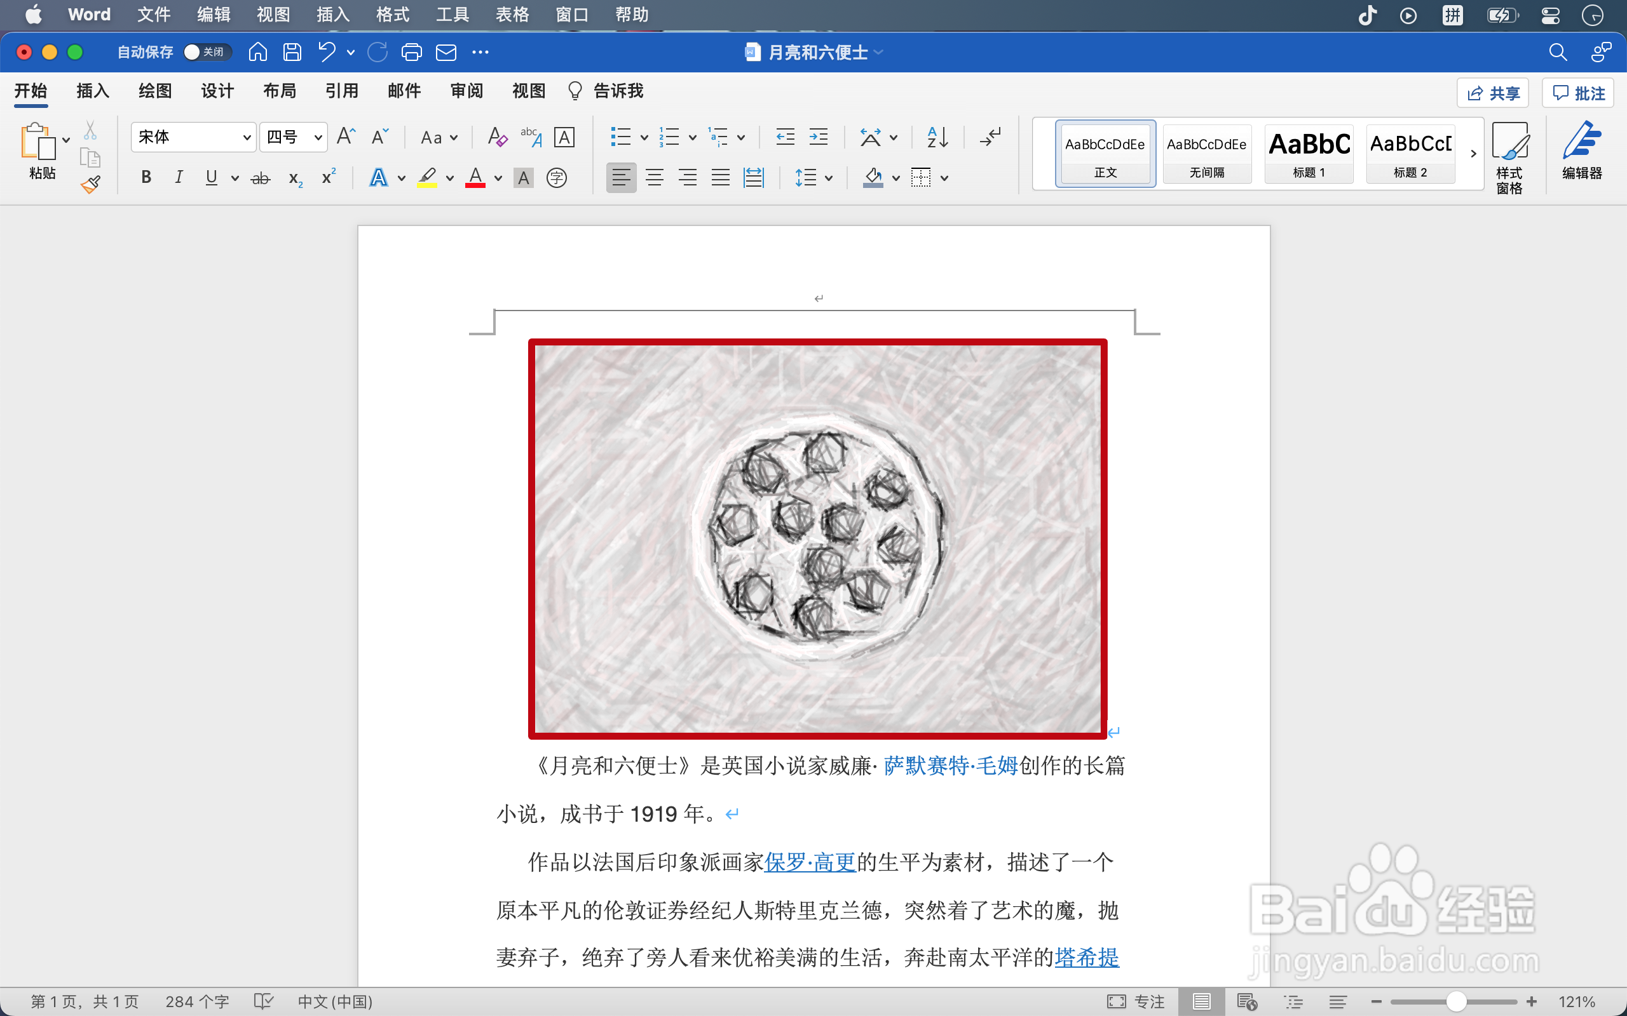1627x1016 pixels.
Task: Undo the last action
Action: pyautogui.click(x=327, y=51)
